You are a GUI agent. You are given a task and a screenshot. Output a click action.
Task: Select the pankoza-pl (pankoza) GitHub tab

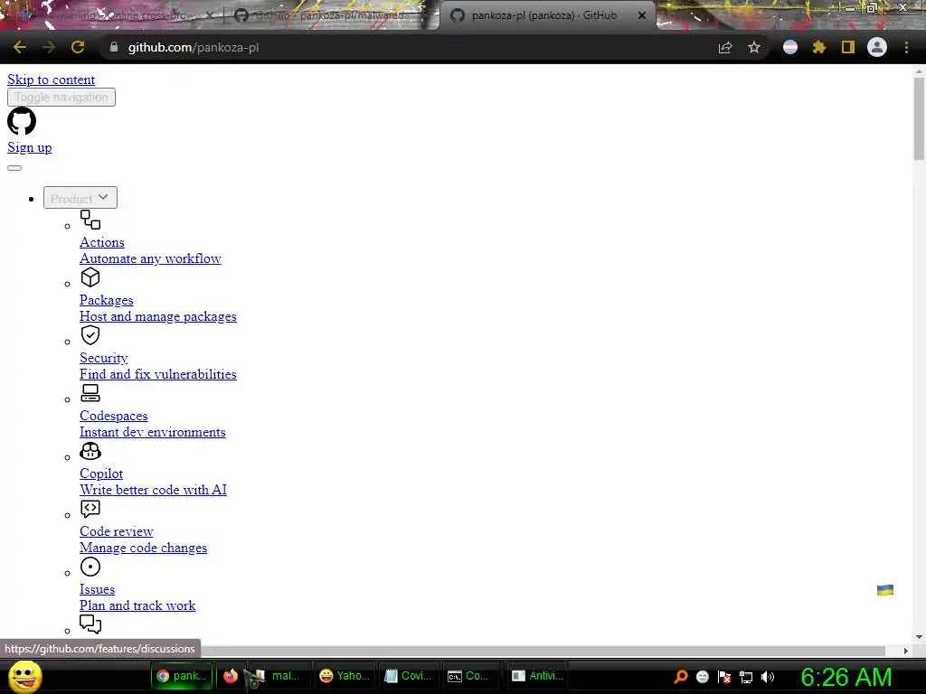[543, 15]
